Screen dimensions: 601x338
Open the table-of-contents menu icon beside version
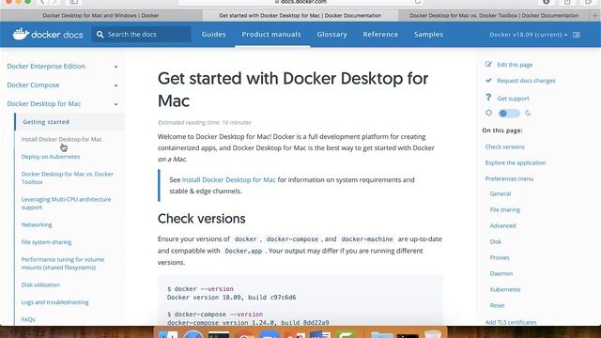pos(576,35)
